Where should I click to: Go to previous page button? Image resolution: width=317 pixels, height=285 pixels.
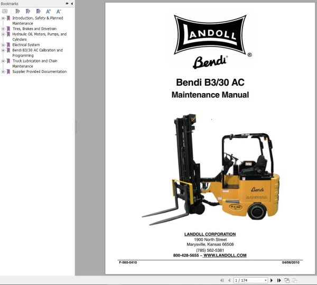[x=229, y=280]
